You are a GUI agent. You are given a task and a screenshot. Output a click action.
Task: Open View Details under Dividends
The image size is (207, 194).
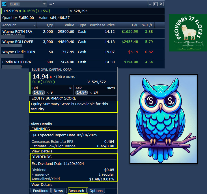pos(42,184)
